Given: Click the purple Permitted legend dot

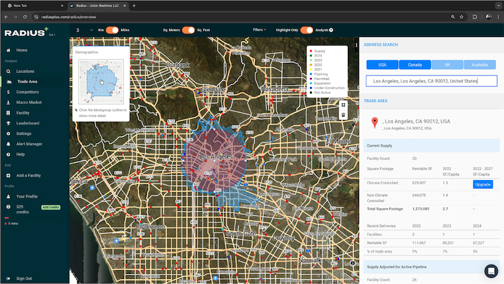Looking at the screenshot, I should [x=311, y=79].
